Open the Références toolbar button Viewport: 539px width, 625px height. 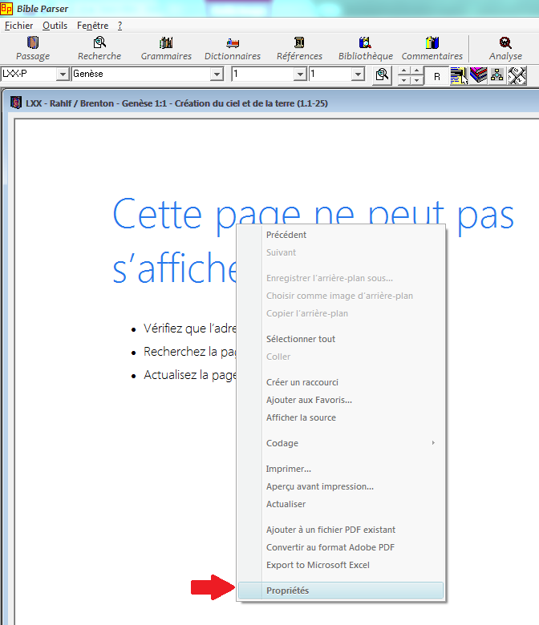[x=299, y=49]
